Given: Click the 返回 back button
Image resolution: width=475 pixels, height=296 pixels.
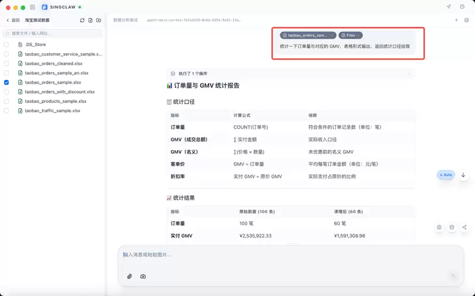Looking at the screenshot, I should pyautogui.click(x=13, y=20).
